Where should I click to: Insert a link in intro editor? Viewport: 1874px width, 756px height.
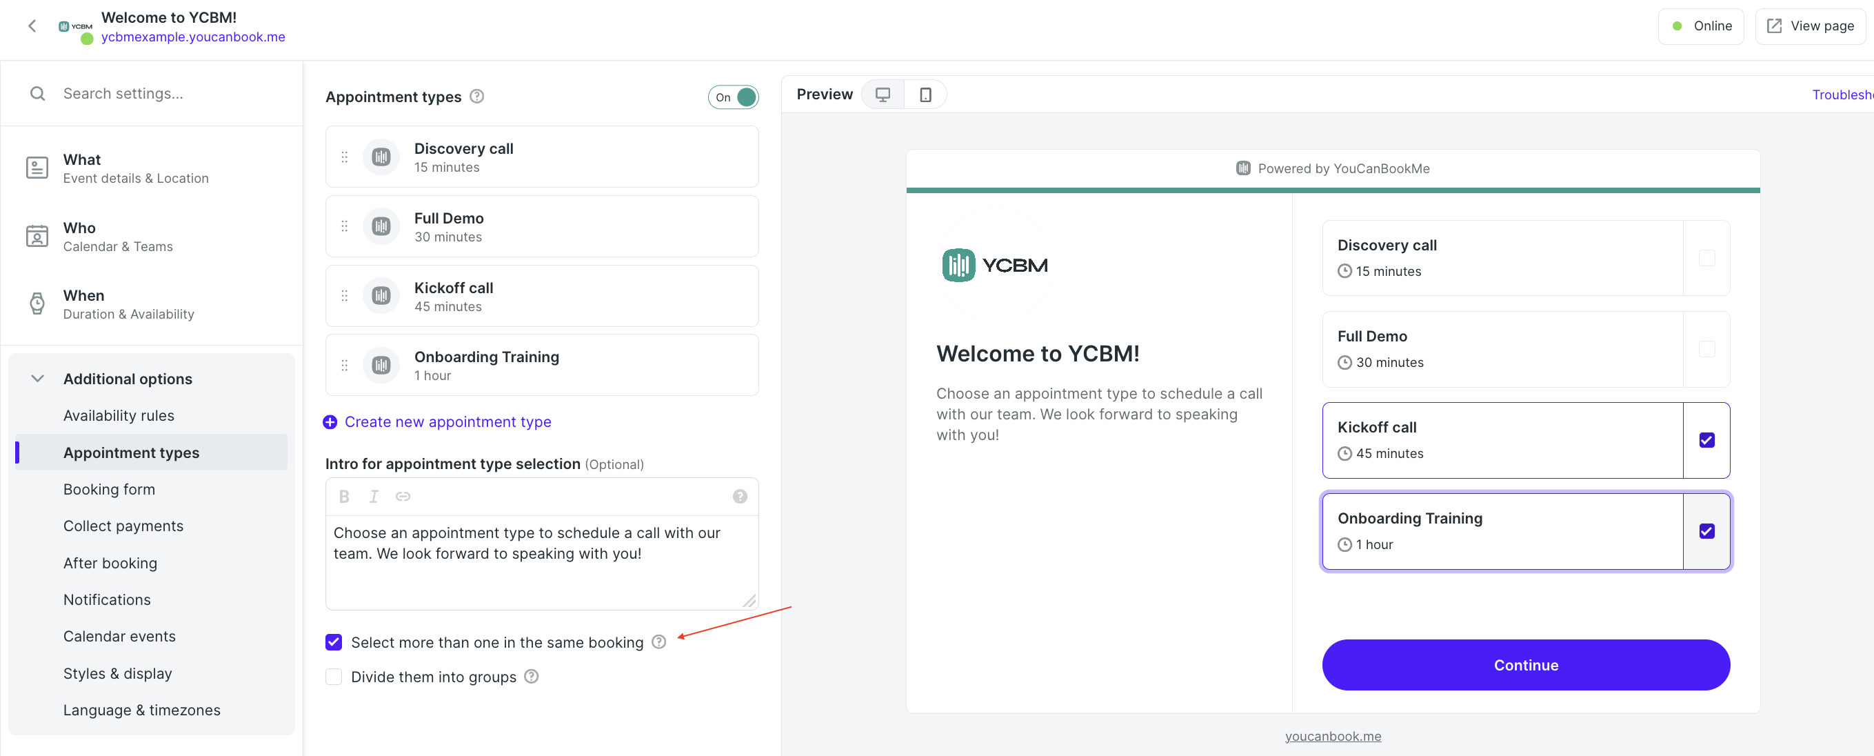(x=403, y=497)
